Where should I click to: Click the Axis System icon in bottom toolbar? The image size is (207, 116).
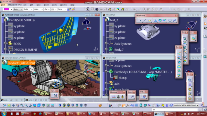click(x=128, y=105)
